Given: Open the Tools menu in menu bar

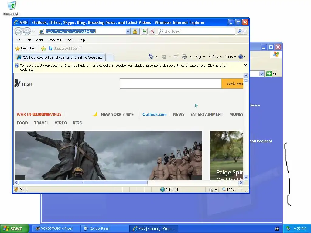Looking at the screenshot, I should (x=70, y=40).
